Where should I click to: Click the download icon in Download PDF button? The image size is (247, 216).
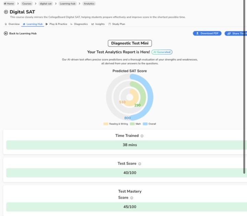click(197, 33)
